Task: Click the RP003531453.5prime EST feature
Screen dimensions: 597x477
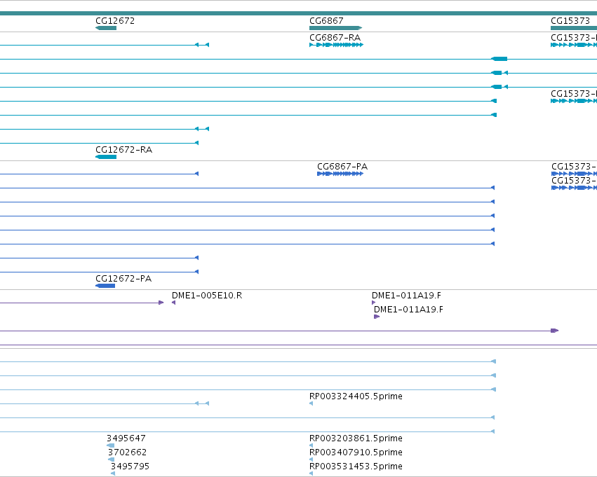Action: point(311,473)
